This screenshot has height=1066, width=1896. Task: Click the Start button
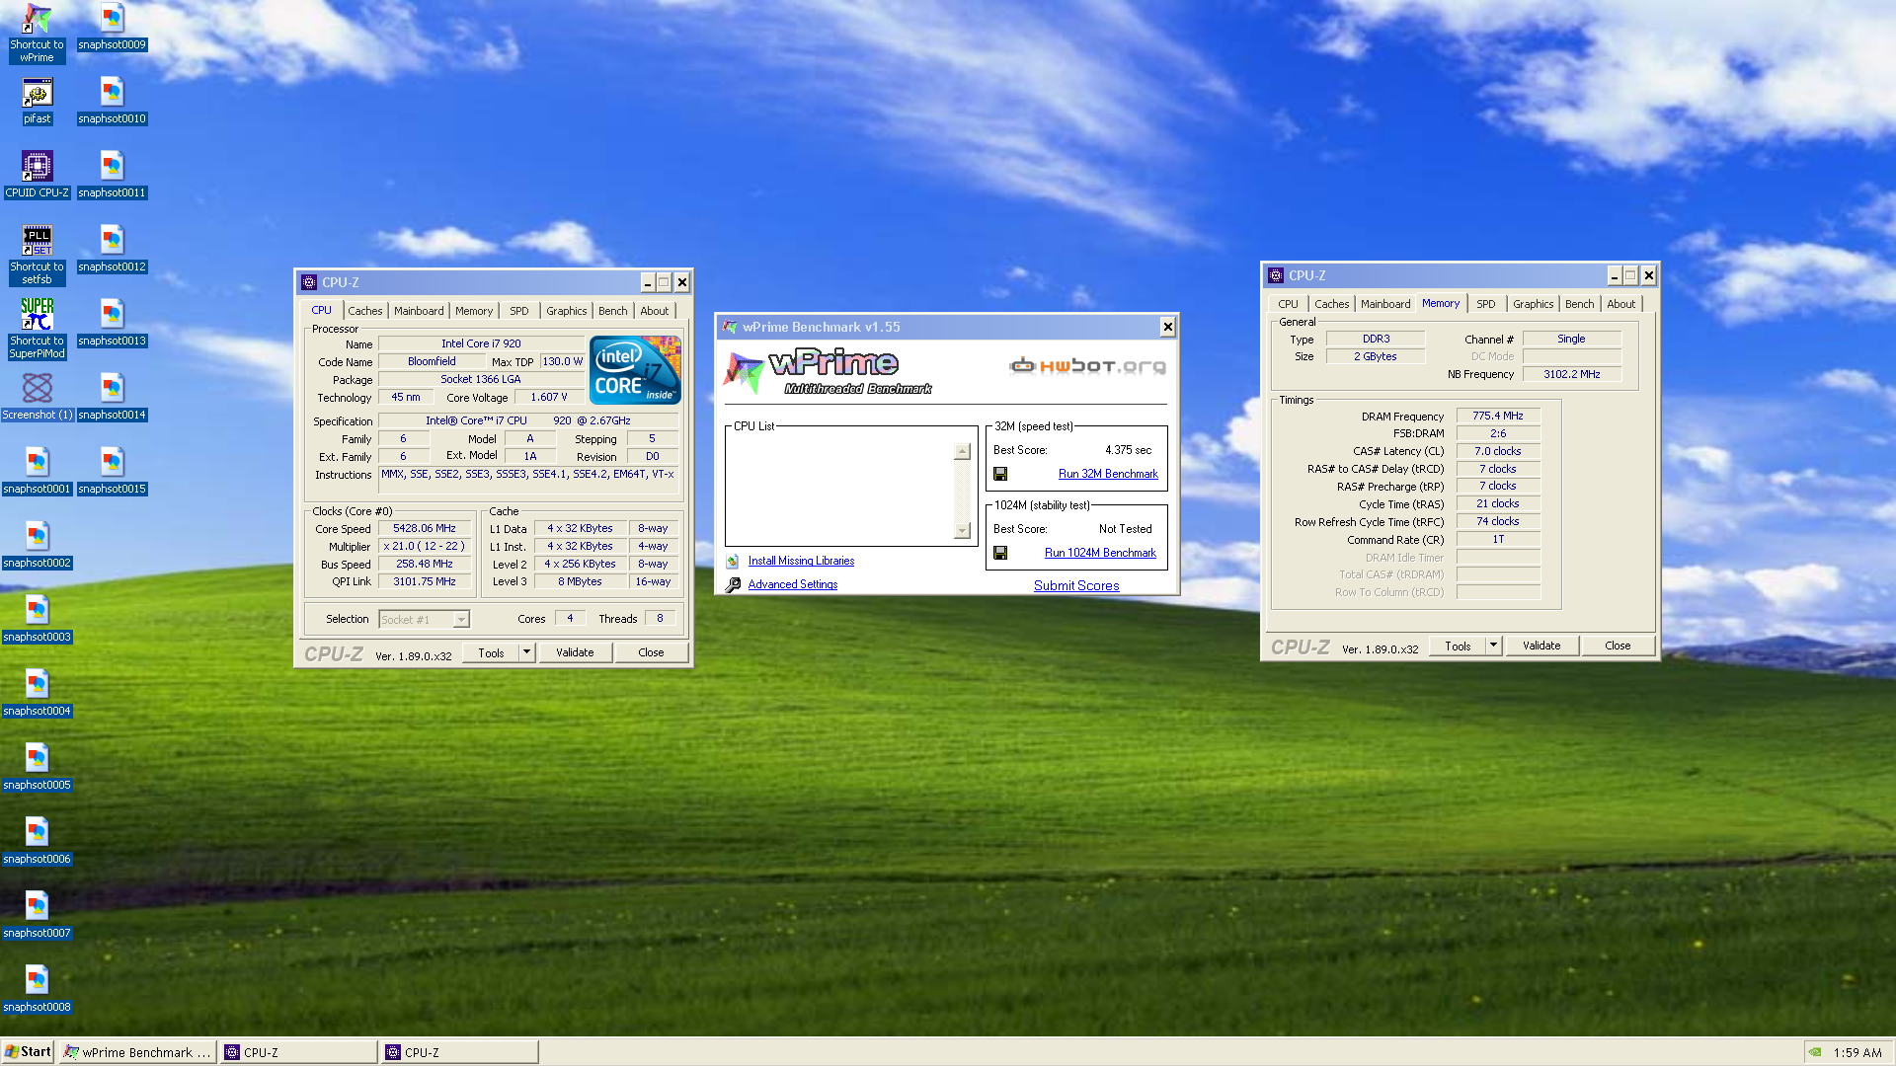tap(28, 1052)
